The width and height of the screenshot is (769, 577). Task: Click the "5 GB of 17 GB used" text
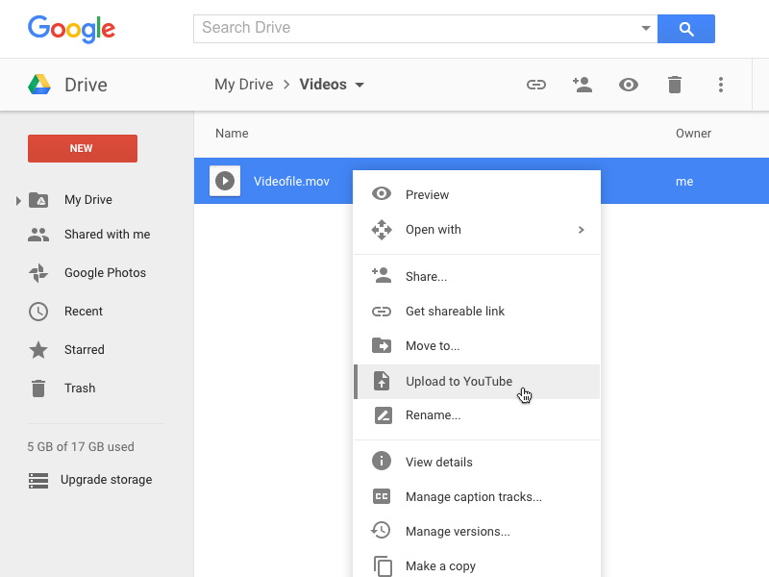[x=81, y=446]
